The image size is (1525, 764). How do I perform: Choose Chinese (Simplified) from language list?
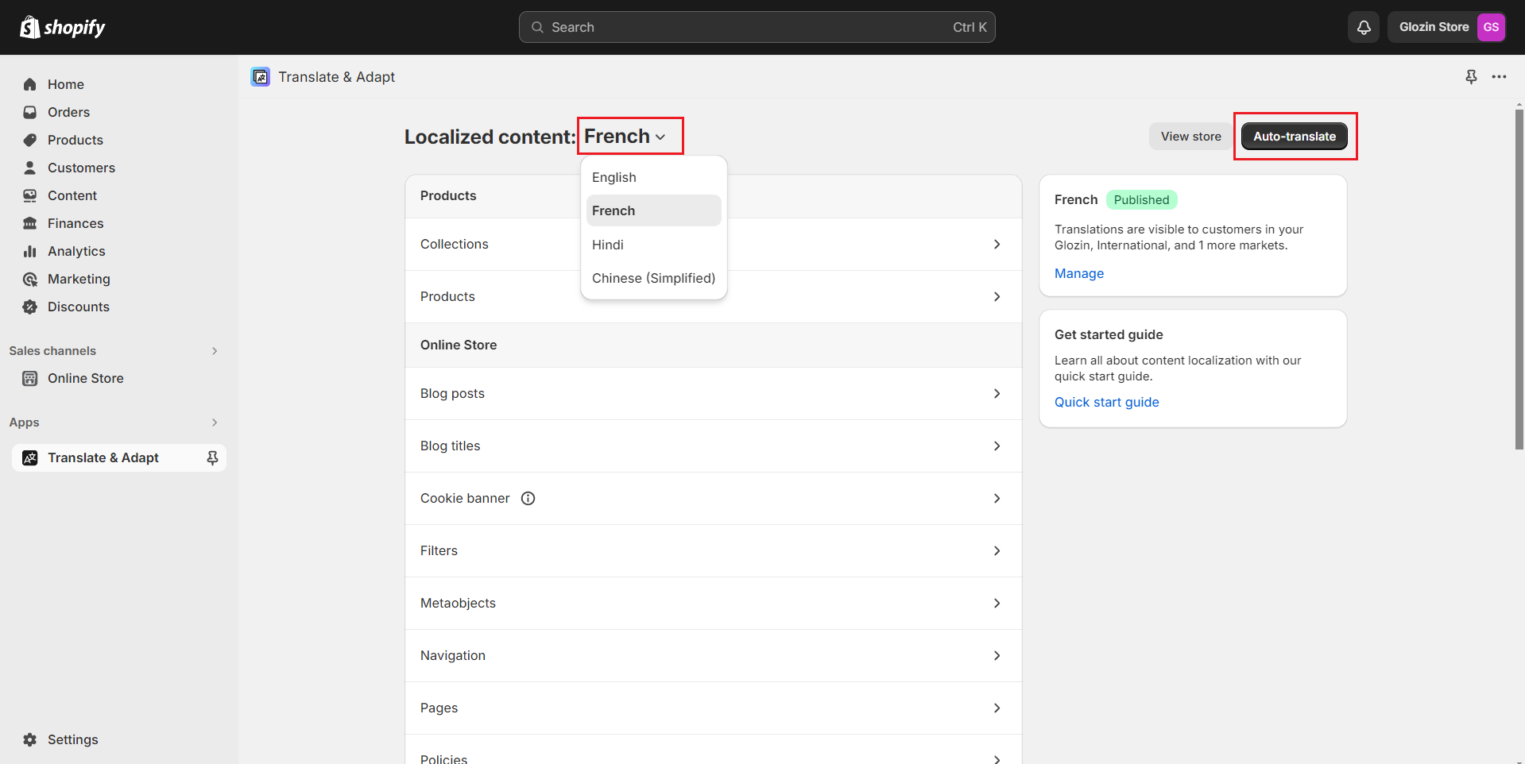[653, 278]
